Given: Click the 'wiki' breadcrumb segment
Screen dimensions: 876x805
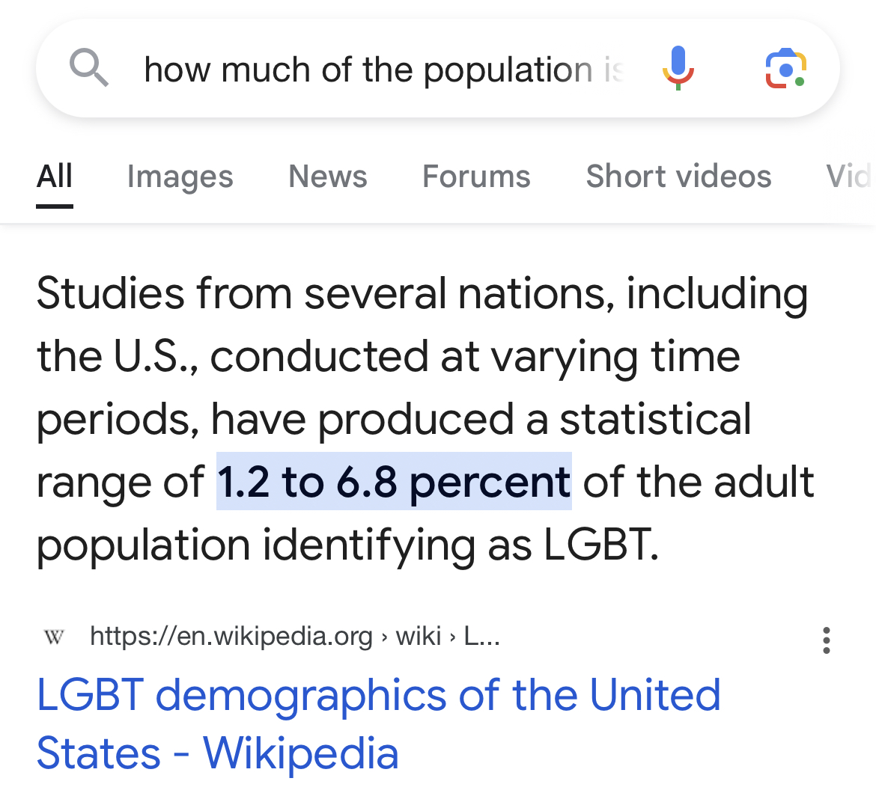Looking at the screenshot, I should (x=419, y=636).
